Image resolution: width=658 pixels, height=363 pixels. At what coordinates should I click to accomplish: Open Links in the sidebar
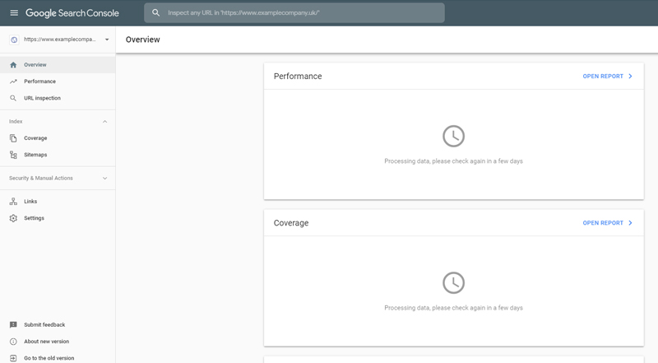click(58, 201)
